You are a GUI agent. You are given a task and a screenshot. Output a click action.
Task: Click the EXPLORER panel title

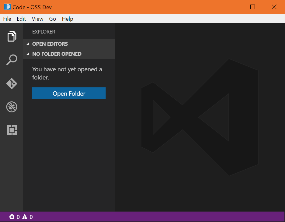point(43,32)
